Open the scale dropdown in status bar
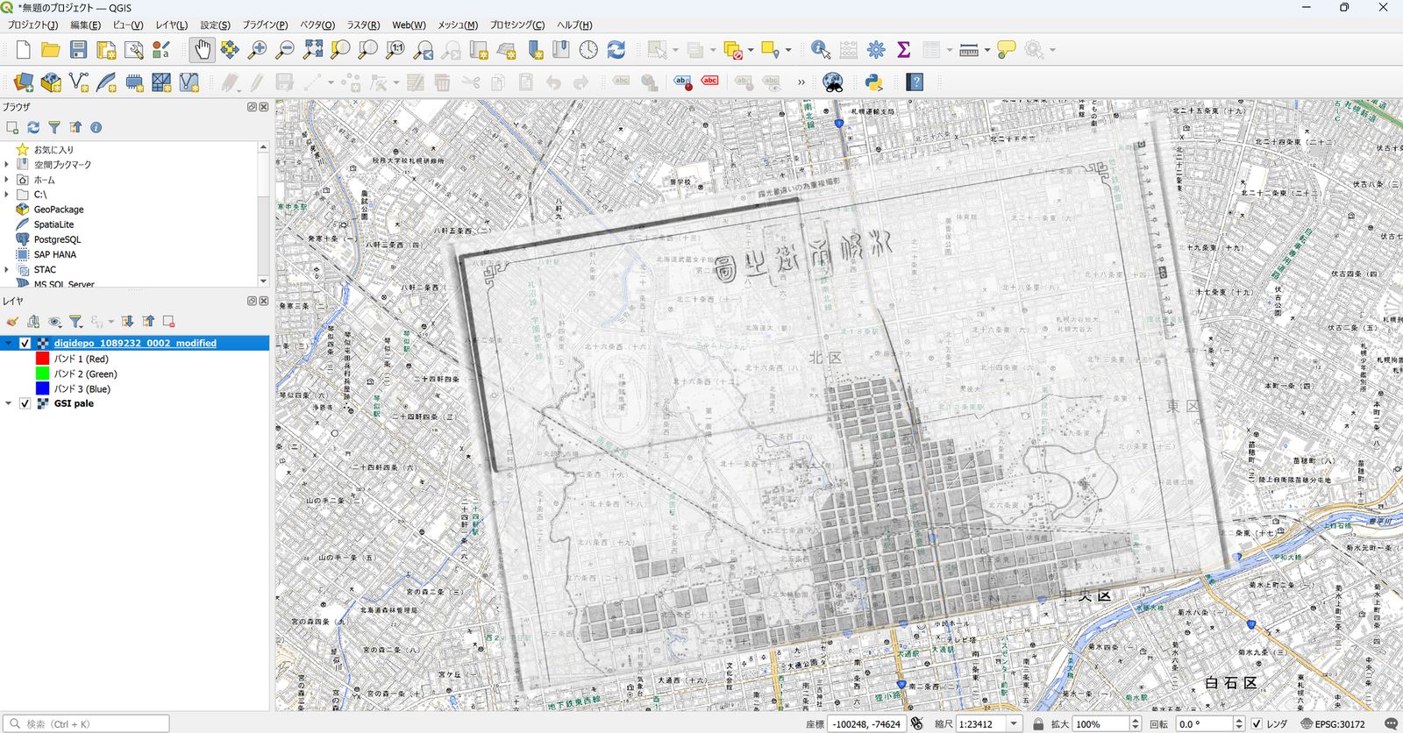The height and width of the screenshot is (733, 1403). (1015, 724)
